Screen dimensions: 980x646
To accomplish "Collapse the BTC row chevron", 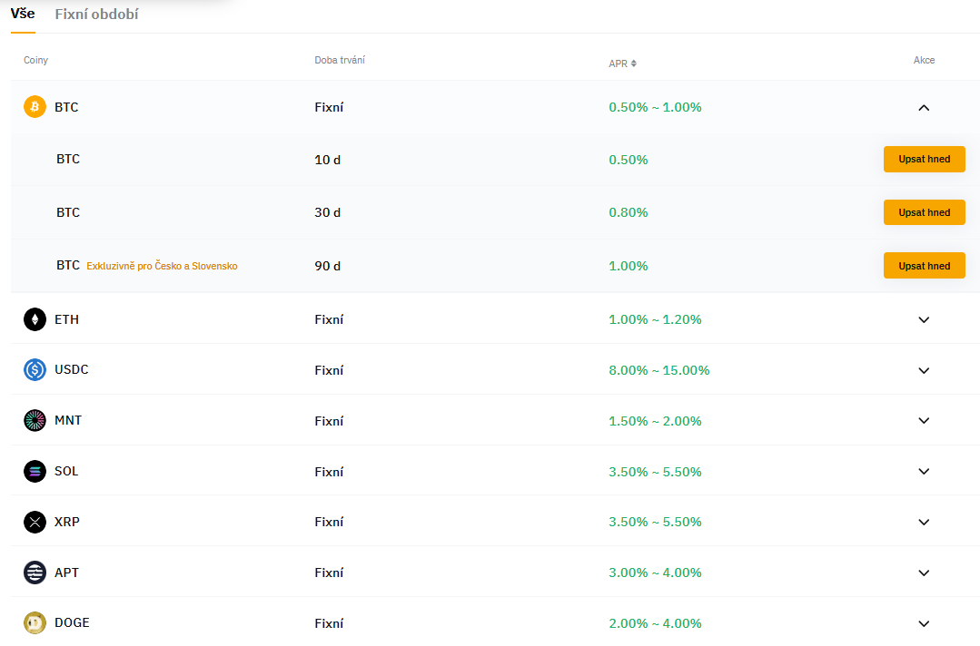I will (x=924, y=107).
